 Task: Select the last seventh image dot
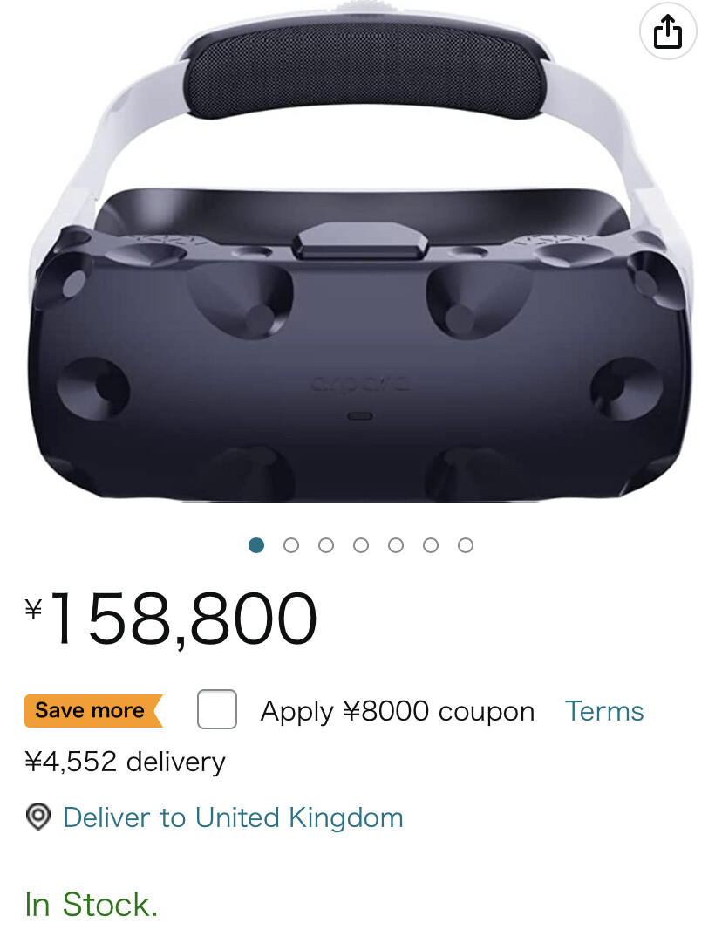[x=466, y=545]
